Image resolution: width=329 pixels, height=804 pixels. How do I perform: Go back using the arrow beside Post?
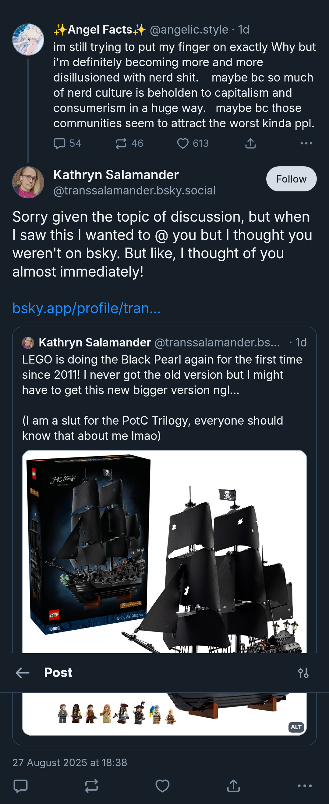click(x=23, y=672)
